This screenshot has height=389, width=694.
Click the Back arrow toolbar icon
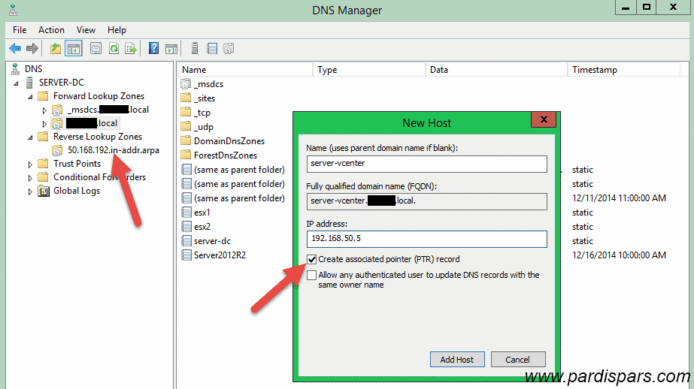pos(15,49)
